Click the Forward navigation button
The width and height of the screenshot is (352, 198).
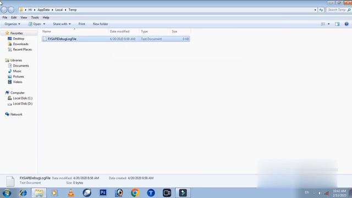11,10
